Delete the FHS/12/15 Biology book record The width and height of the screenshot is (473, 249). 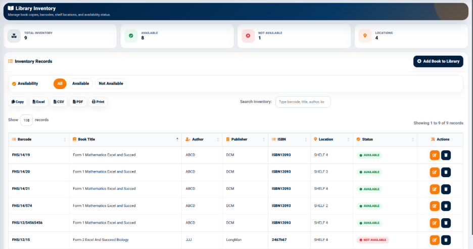(446, 240)
